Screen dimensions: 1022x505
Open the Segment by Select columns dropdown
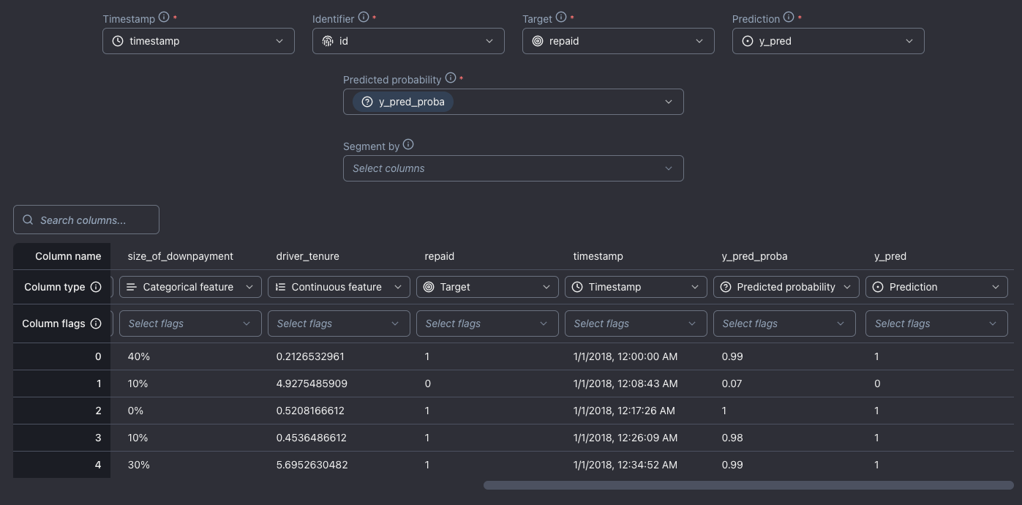513,168
